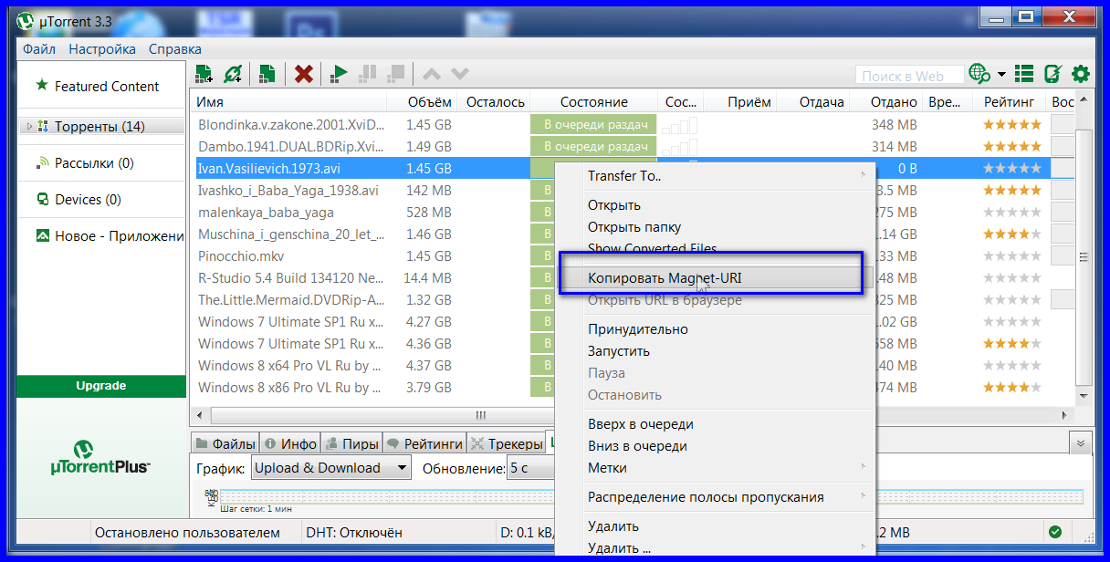1110x562 pixels.
Task: Click the Move Down Queue arrow icon
Action: 459,73
